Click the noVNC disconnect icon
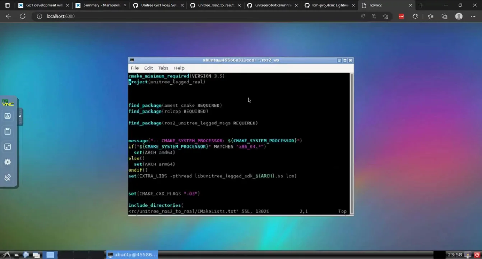Viewport: 482px width, 259px height. [x=8, y=178]
